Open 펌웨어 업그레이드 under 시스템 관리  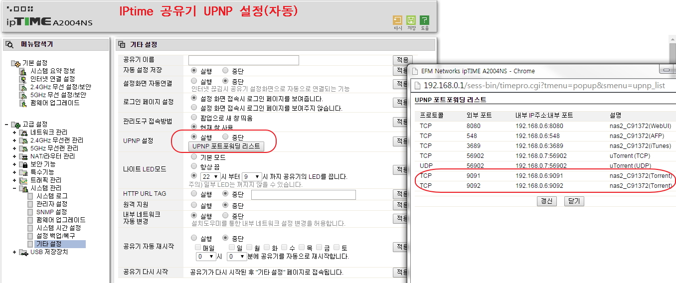click(x=61, y=220)
